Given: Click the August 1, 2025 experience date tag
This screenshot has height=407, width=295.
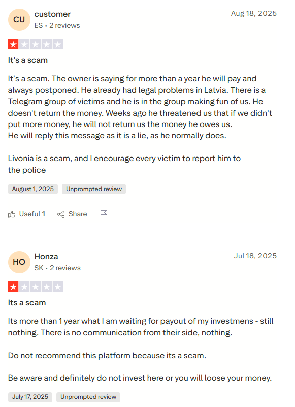Looking at the screenshot, I should coord(33,189).
